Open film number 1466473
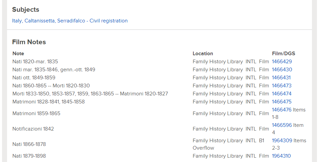Screen dimensions: 321x162 point(282,86)
